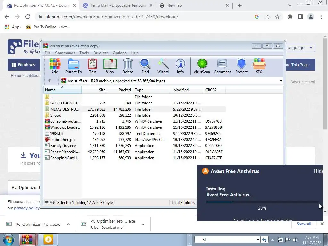328x246 pixels.
Task: Switch to the Temp Mail tab
Action: tap(117, 5)
